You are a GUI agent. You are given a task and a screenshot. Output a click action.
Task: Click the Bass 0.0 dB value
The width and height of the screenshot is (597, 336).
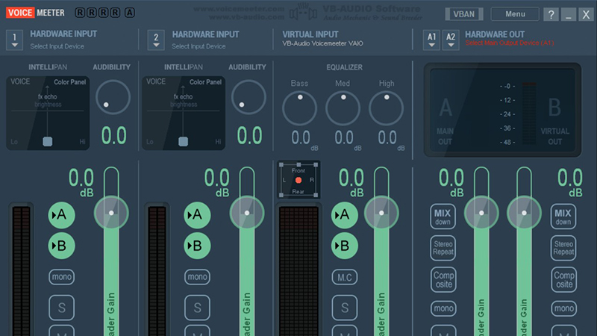click(301, 137)
